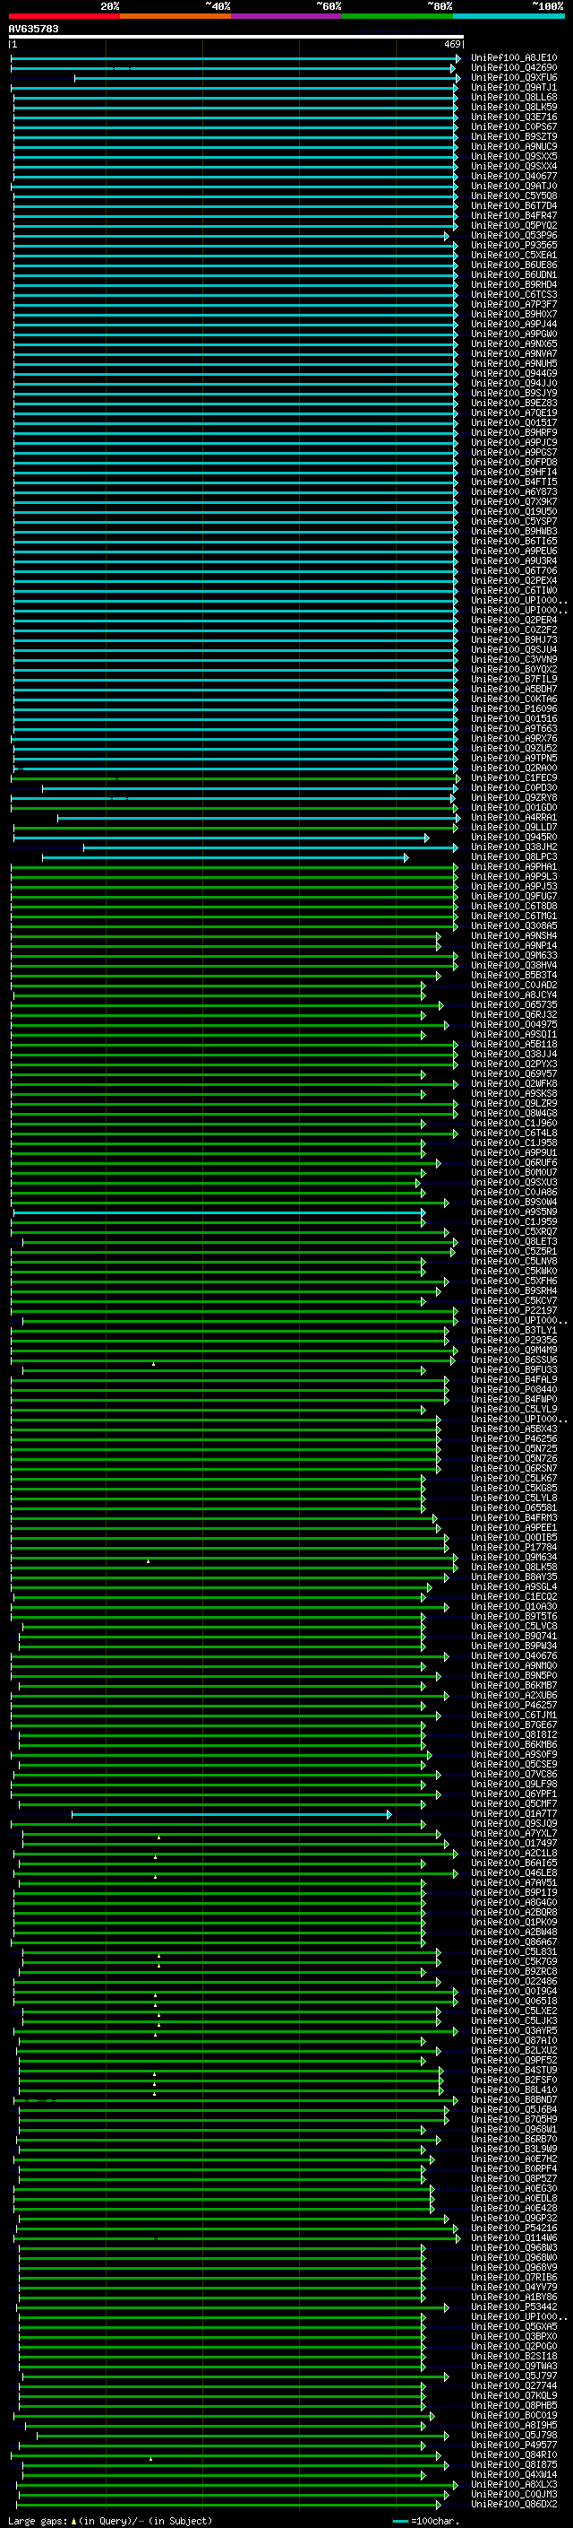This screenshot has height=2528, width=573.
Task: Select label UniRef100_B9SZT9
Action: click(x=514, y=136)
